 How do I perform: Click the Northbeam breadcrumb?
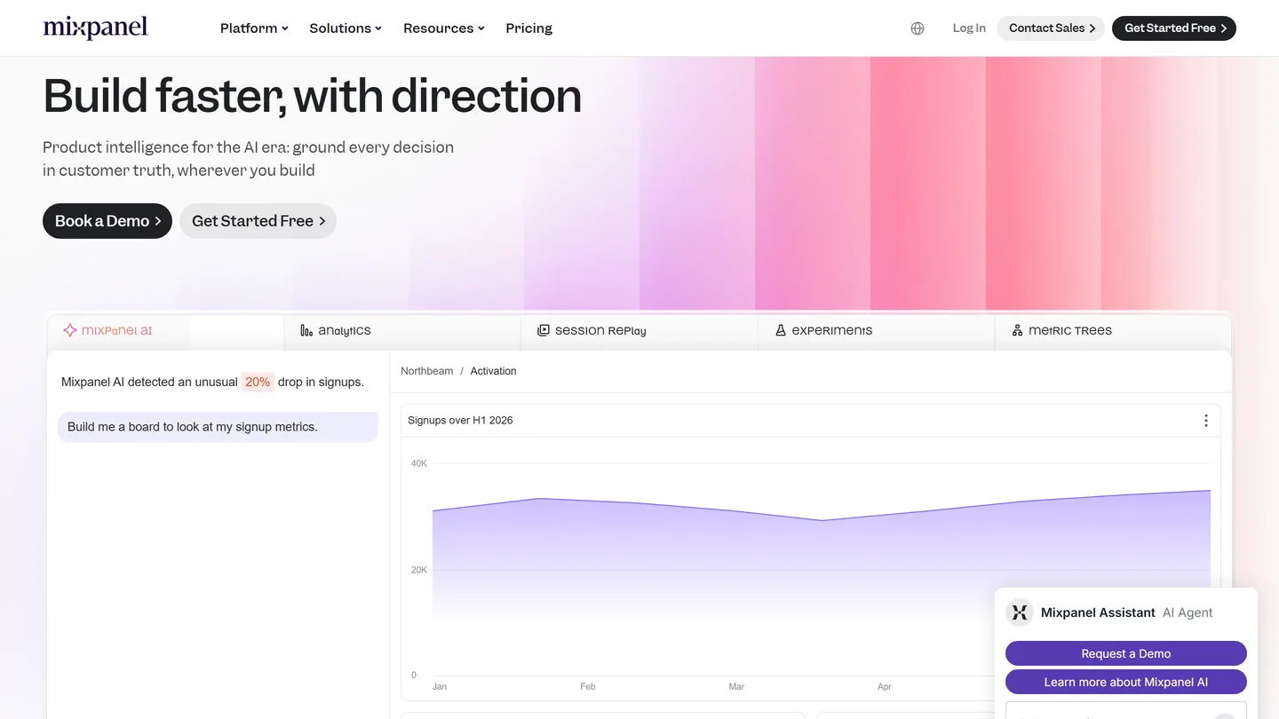pos(426,371)
